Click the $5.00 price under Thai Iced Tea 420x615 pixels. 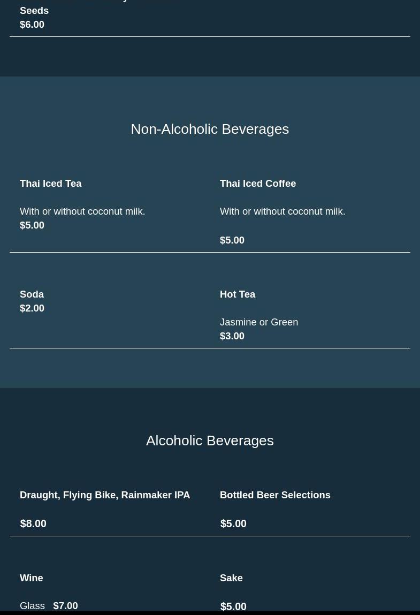(32, 225)
